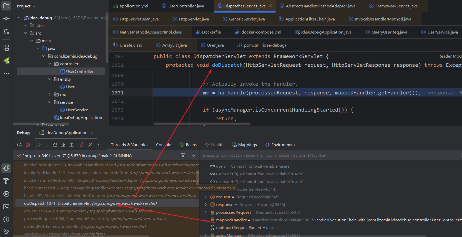Collapse the controller package folder
This screenshot has height=237, width=462.
tap(50, 64)
